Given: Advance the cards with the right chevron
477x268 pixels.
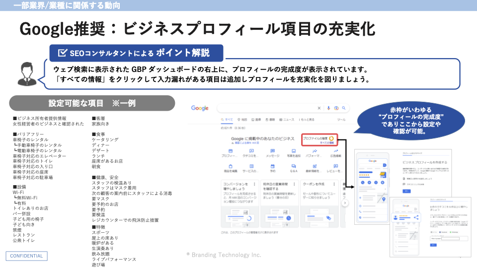Looking at the screenshot, I should (x=345, y=203).
